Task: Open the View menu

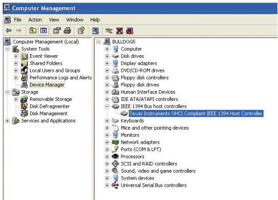Action: pos(54,20)
